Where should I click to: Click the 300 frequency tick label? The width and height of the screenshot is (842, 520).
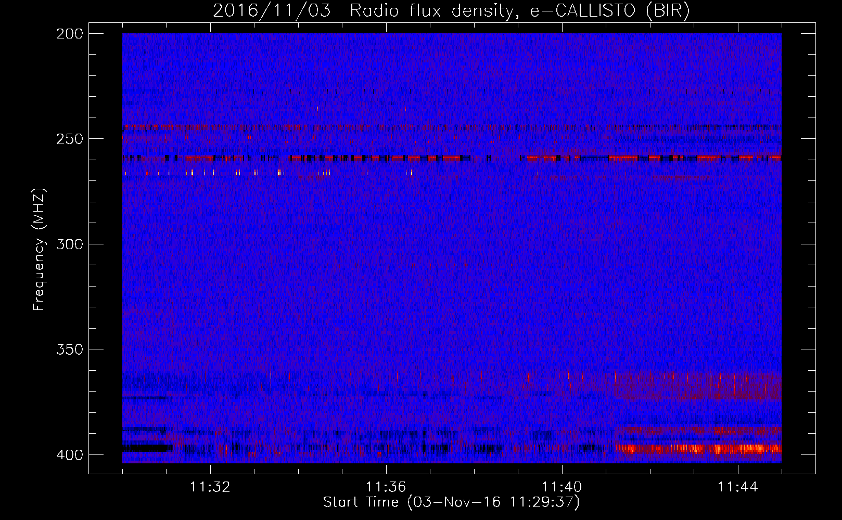(70, 244)
